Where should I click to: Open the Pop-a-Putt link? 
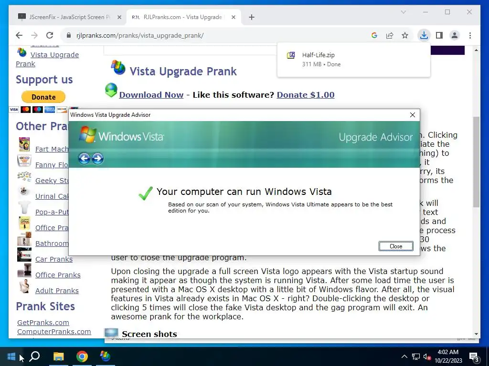[x=52, y=212]
